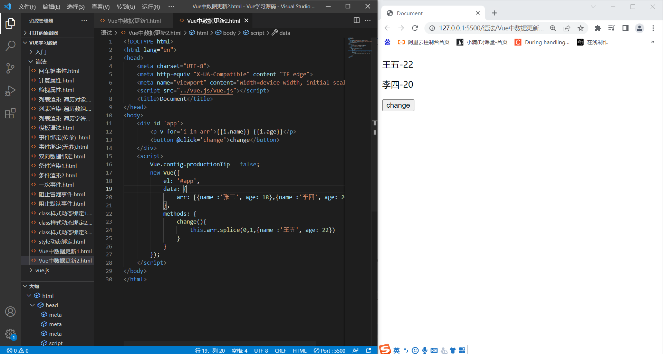Toggle browser side panel
Image resolution: width=663 pixels, height=354 pixels.
coord(625,28)
